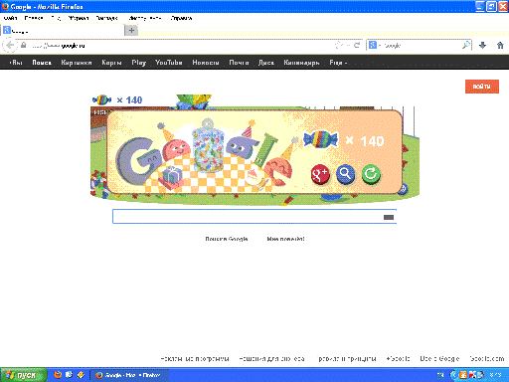Click the third quick launch icon
509x382 pixels.
tap(81, 375)
